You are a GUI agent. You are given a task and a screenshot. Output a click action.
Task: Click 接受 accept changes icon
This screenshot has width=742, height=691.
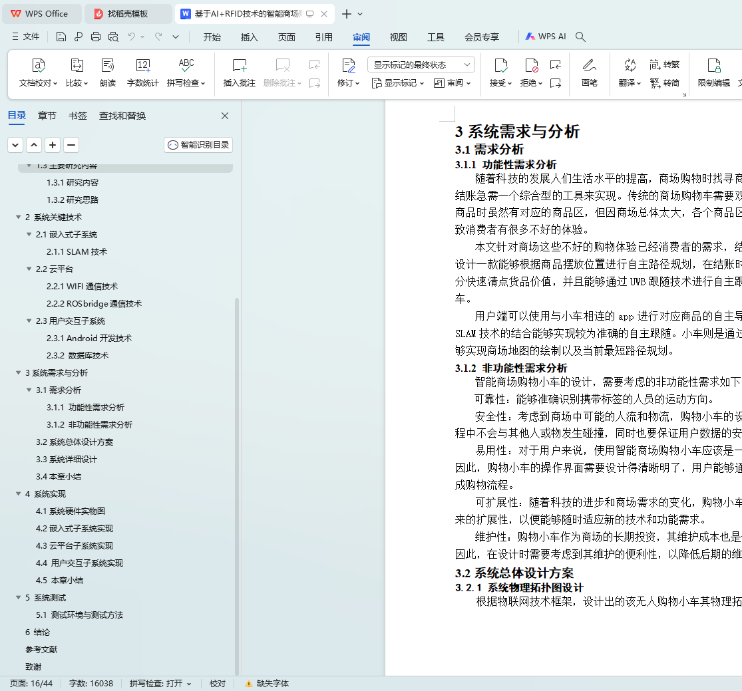coord(500,66)
